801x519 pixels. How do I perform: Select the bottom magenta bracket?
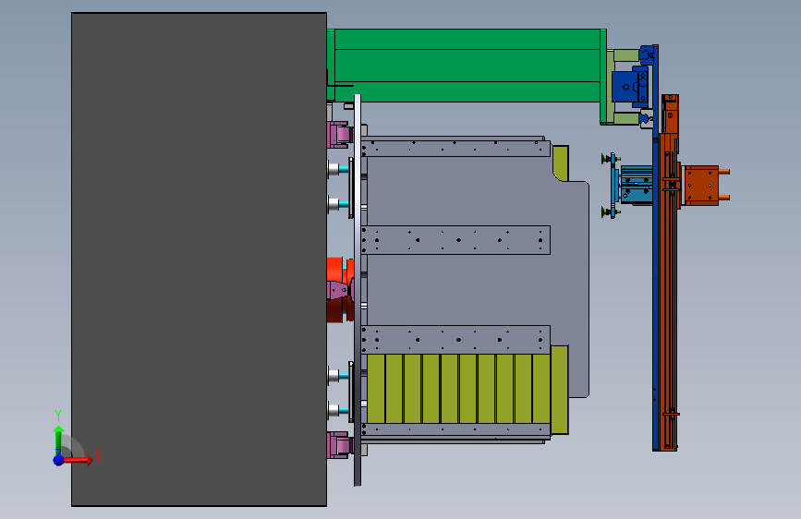(340, 445)
